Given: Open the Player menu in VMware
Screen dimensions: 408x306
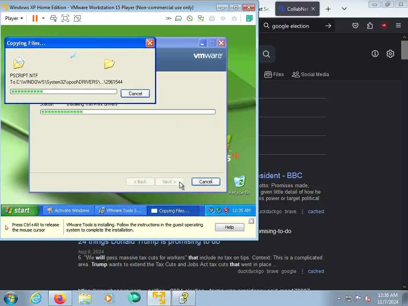Looking at the screenshot, I should [x=14, y=18].
